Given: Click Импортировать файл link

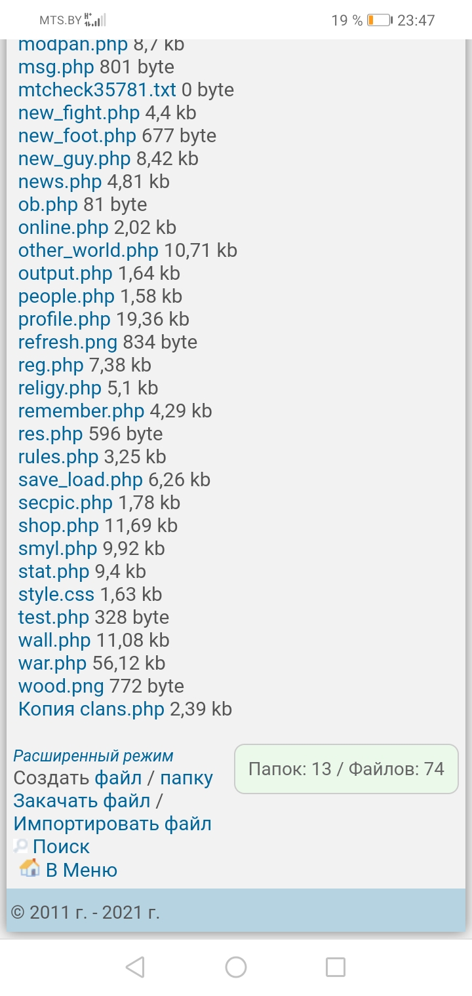Looking at the screenshot, I should (112, 824).
